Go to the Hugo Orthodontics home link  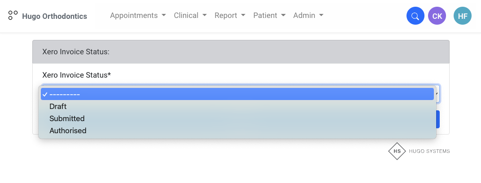[x=54, y=16]
